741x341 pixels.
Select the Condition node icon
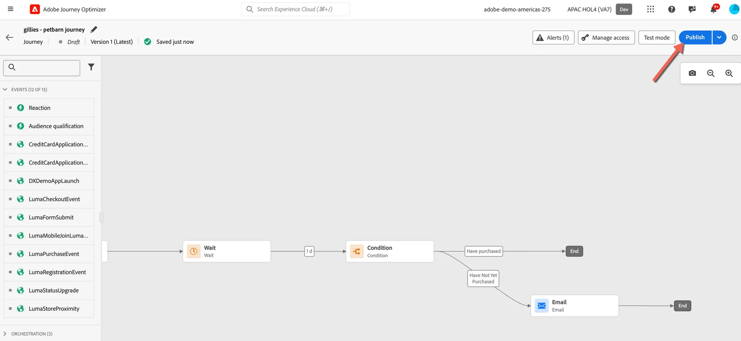click(x=357, y=251)
